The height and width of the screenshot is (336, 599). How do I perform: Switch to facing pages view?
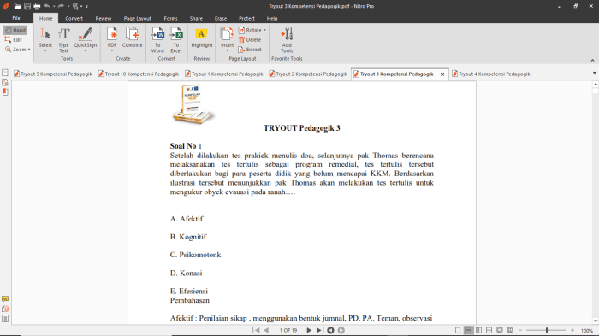pyautogui.click(x=478, y=330)
